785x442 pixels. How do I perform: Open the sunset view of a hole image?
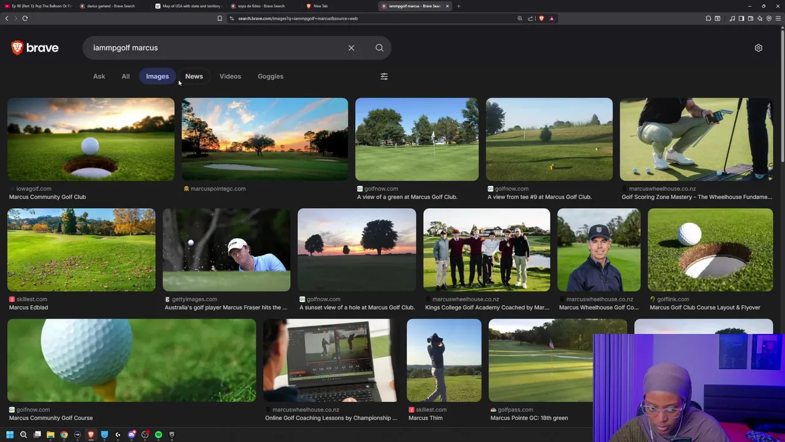(357, 250)
